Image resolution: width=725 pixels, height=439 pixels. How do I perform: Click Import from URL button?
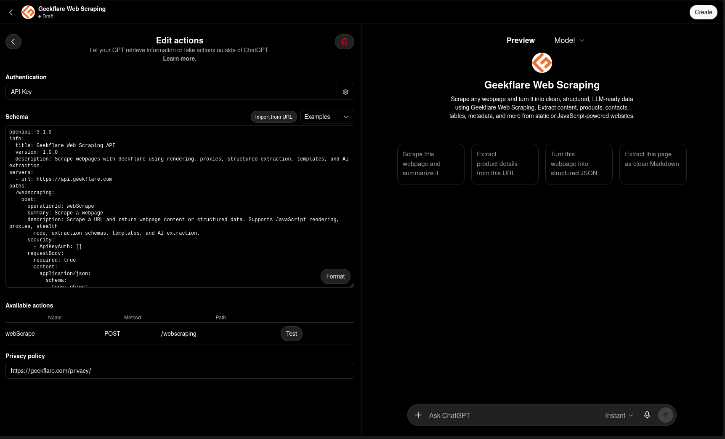click(274, 117)
